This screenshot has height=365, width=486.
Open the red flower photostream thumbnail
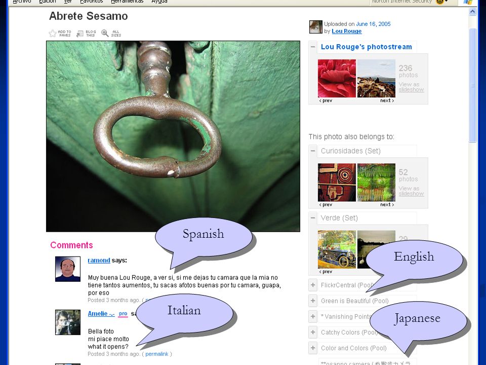click(x=337, y=79)
